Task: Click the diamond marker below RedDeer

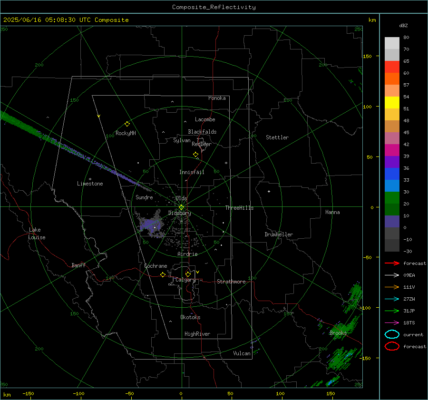Action: point(195,155)
